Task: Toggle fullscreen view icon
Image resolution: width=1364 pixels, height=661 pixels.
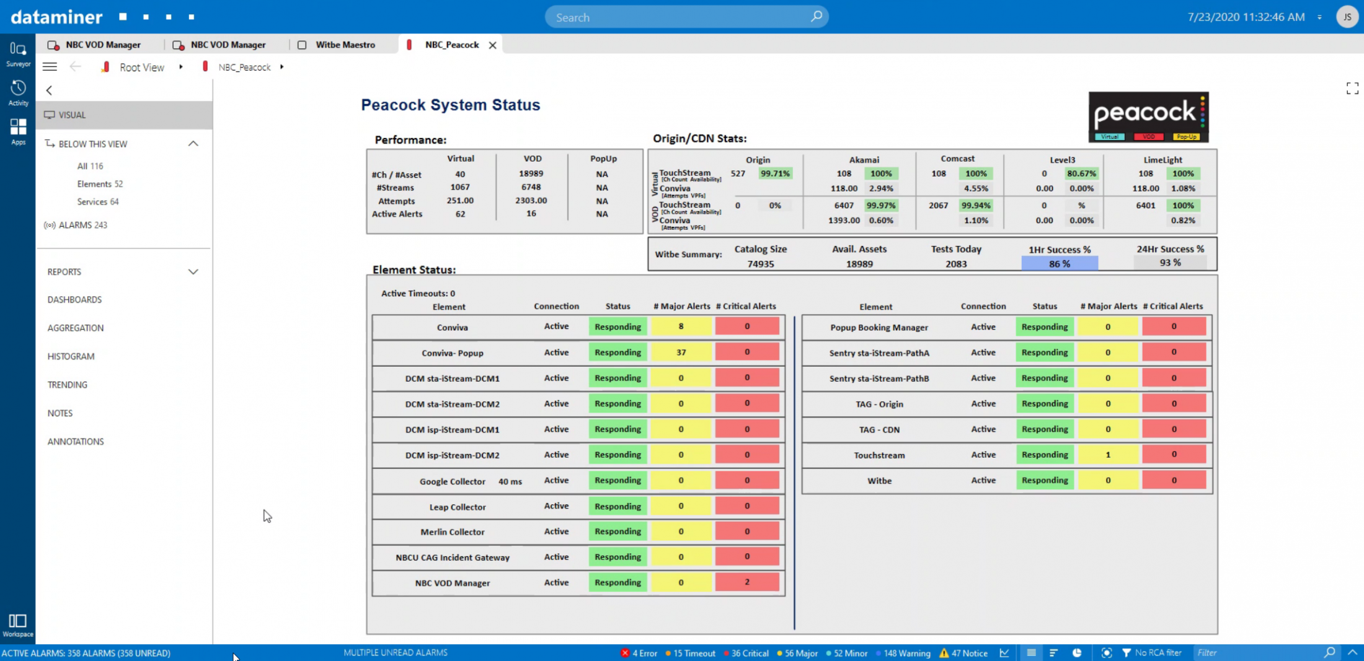Action: point(1352,89)
